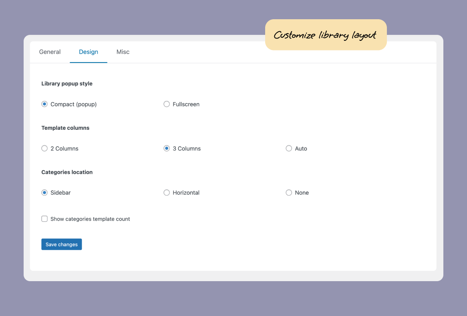Screen dimensions: 467x316
Task: Click the Save changes button
Action: [61, 244]
